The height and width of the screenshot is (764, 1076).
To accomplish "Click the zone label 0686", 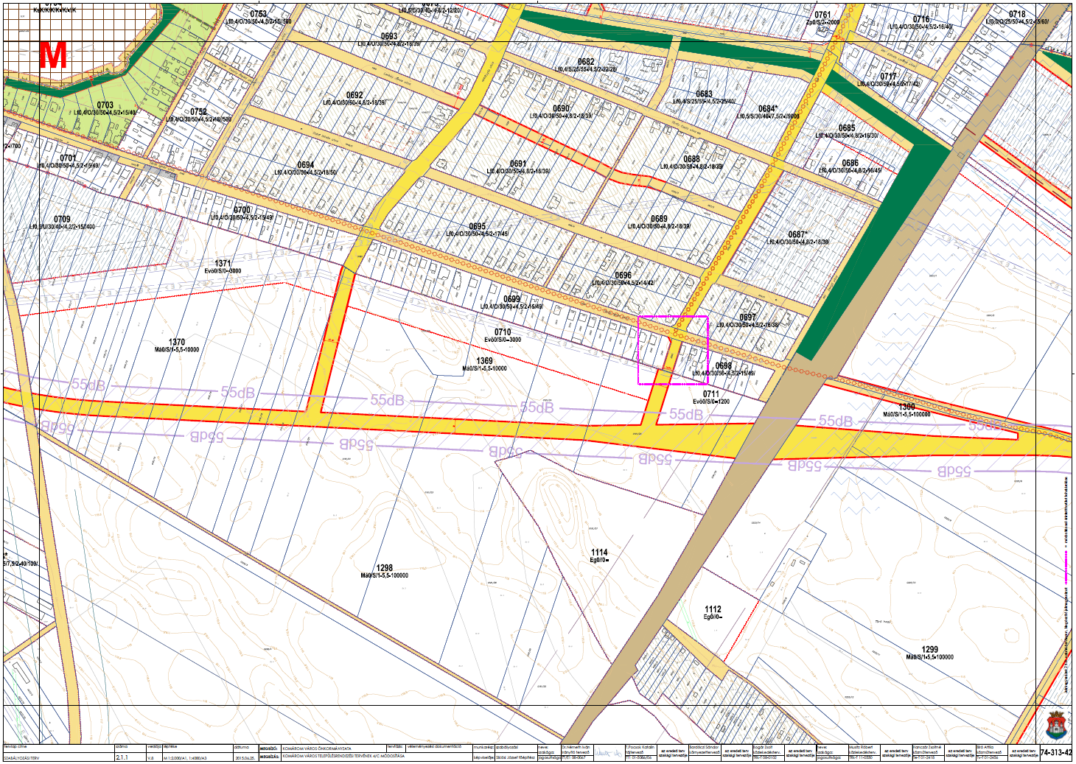I will coord(850,163).
